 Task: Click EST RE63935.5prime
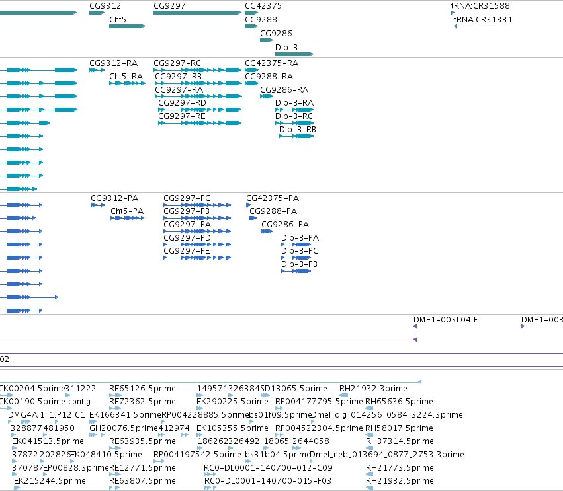(142, 442)
